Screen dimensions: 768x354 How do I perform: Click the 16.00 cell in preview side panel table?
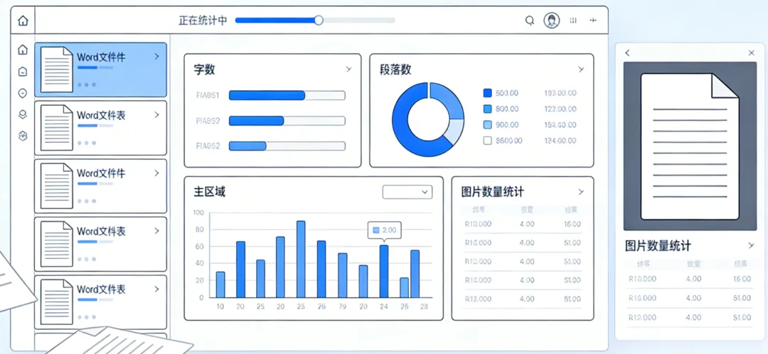pyautogui.click(x=742, y=279)
